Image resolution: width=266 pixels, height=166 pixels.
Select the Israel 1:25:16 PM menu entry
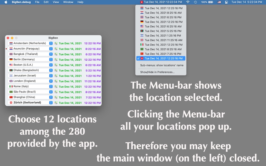coord(161,35)
